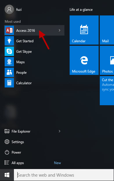Click the Get Started lightbulb icon

point(9,41)
